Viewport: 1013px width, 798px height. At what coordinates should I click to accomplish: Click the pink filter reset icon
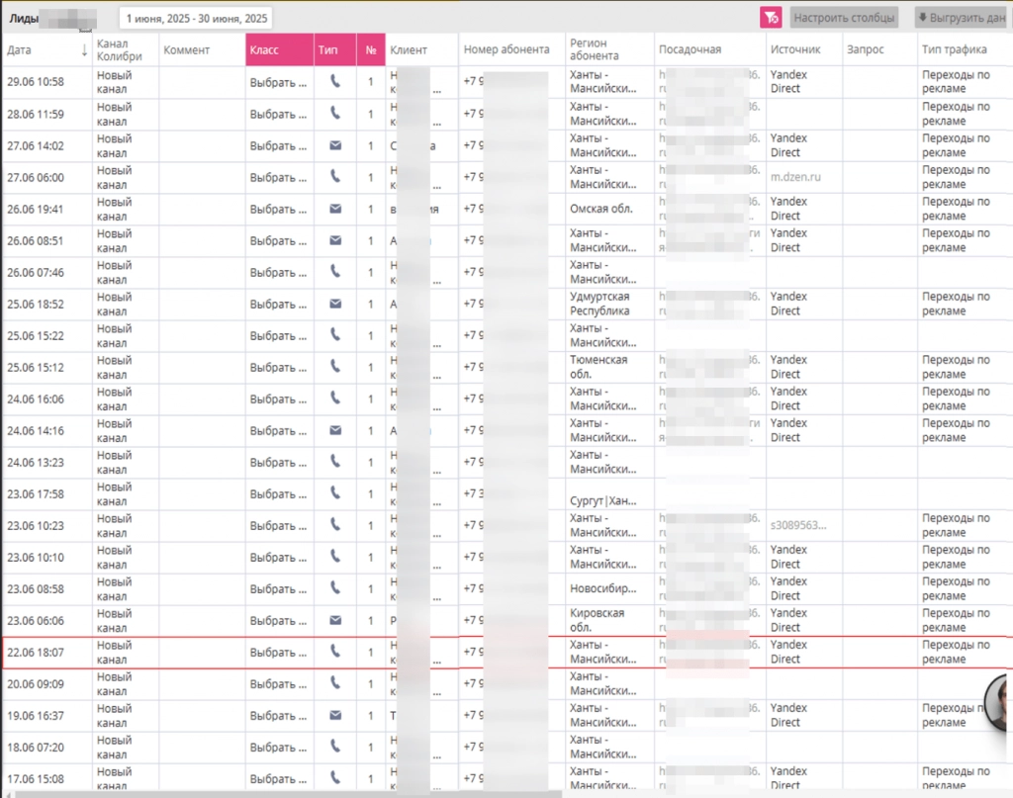[771, 18]
